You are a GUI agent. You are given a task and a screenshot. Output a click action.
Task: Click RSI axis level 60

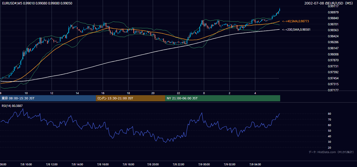(330, 125)
